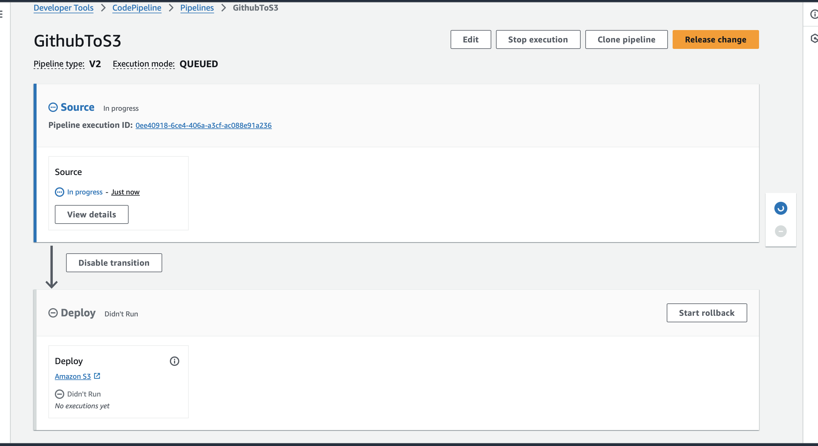The width and height of the screenshot is (818, 446).
Task: Click the Didn't Run icon in Deploy card
Action: point(59,394)
